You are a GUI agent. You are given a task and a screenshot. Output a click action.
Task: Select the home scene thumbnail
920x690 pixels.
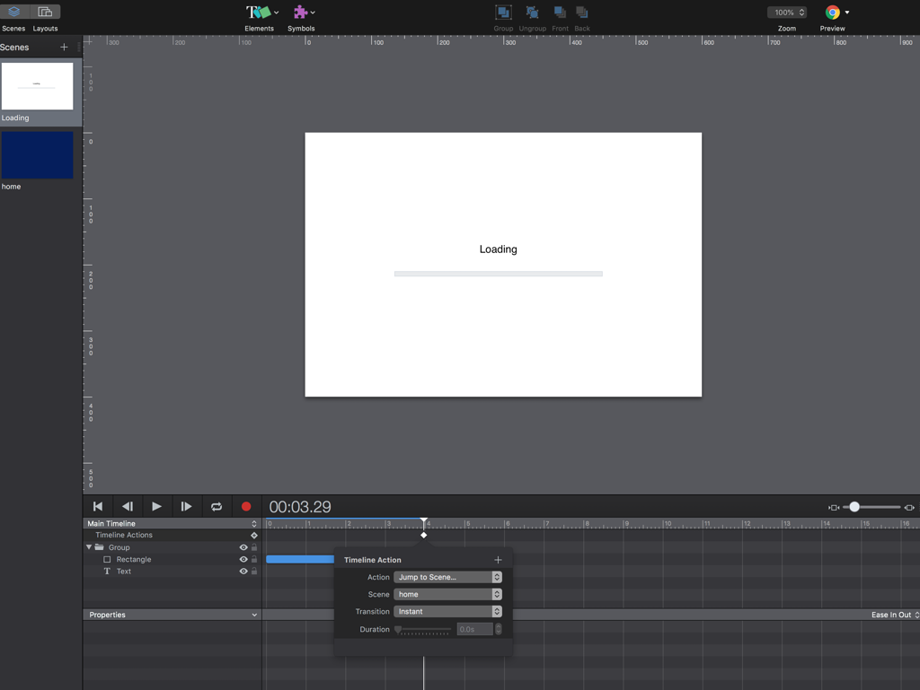click(37, 155)
